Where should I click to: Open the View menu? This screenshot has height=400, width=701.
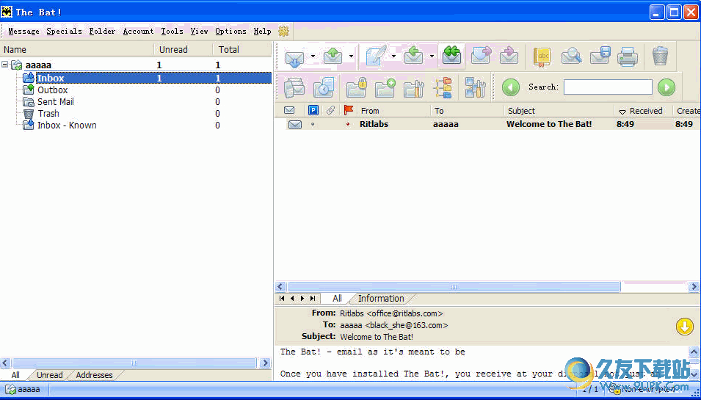199,31
